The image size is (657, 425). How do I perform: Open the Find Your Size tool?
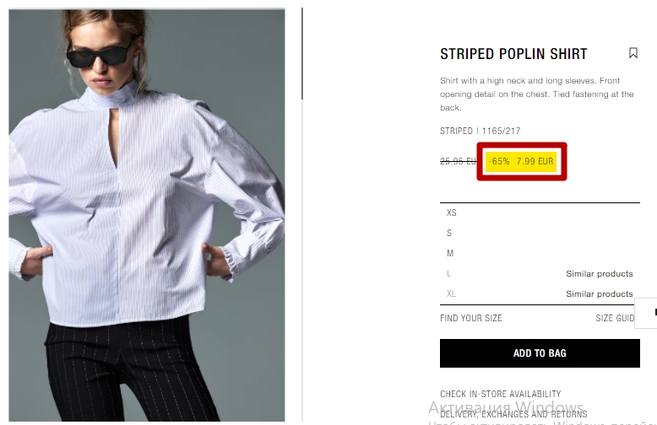click(471, 318)
